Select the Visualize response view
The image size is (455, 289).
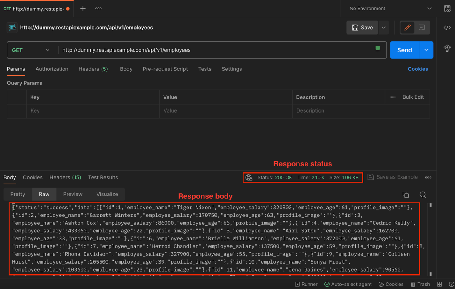click(x=107, y=194)
